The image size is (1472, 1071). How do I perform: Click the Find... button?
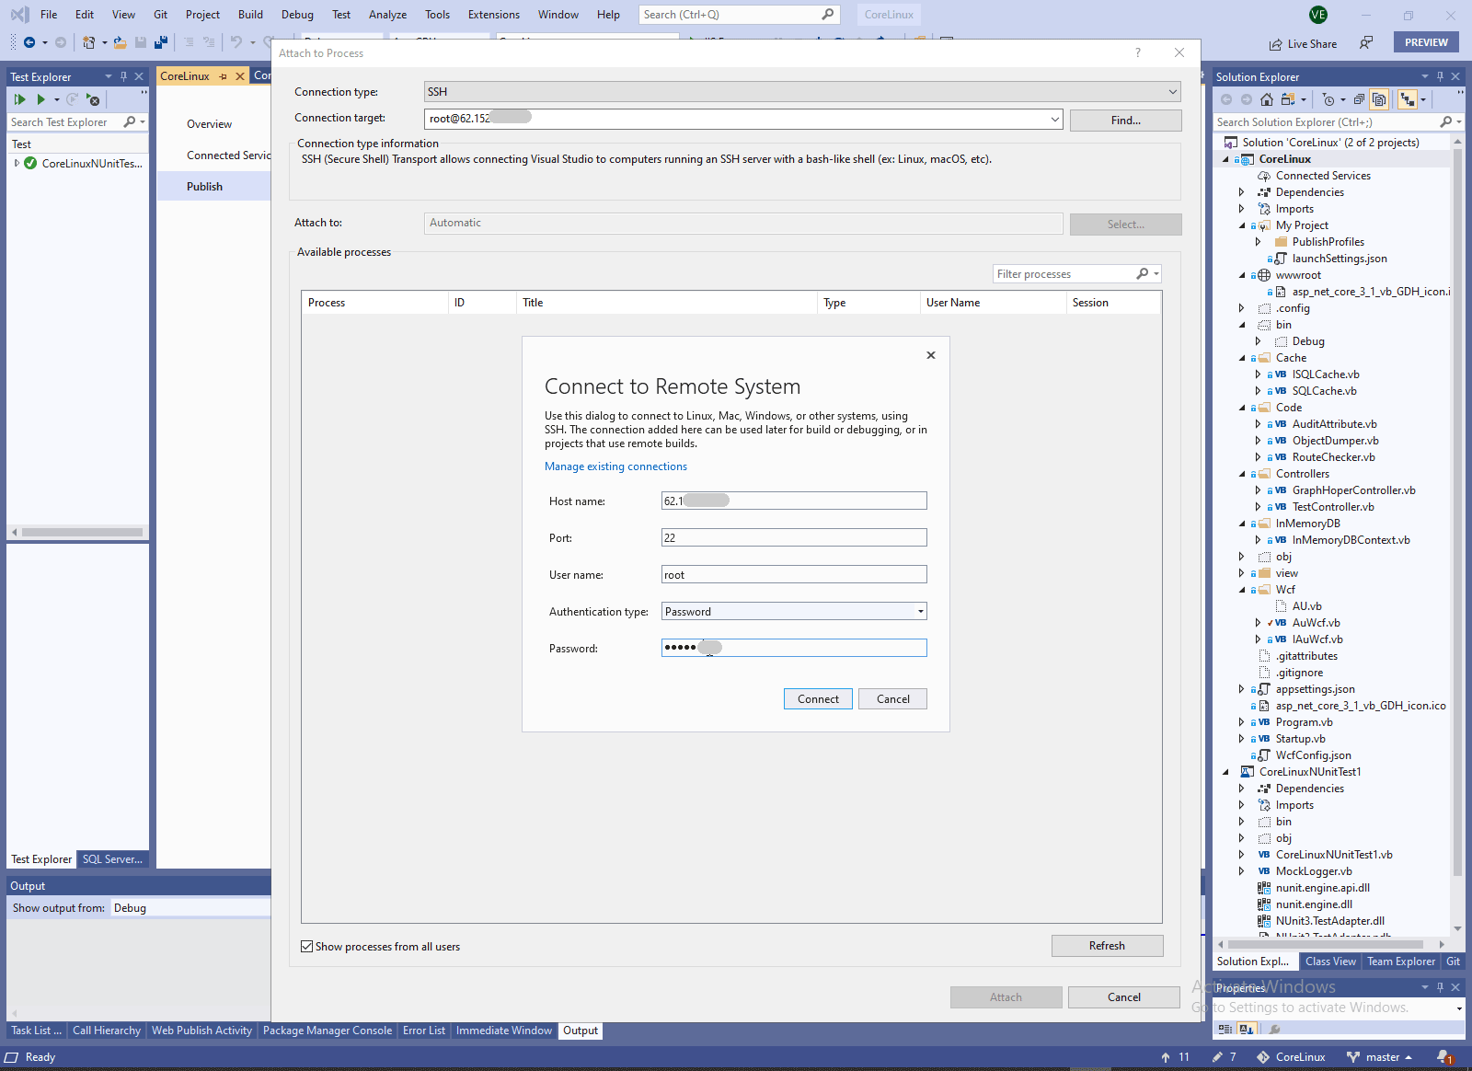[x=1125, y=121]
